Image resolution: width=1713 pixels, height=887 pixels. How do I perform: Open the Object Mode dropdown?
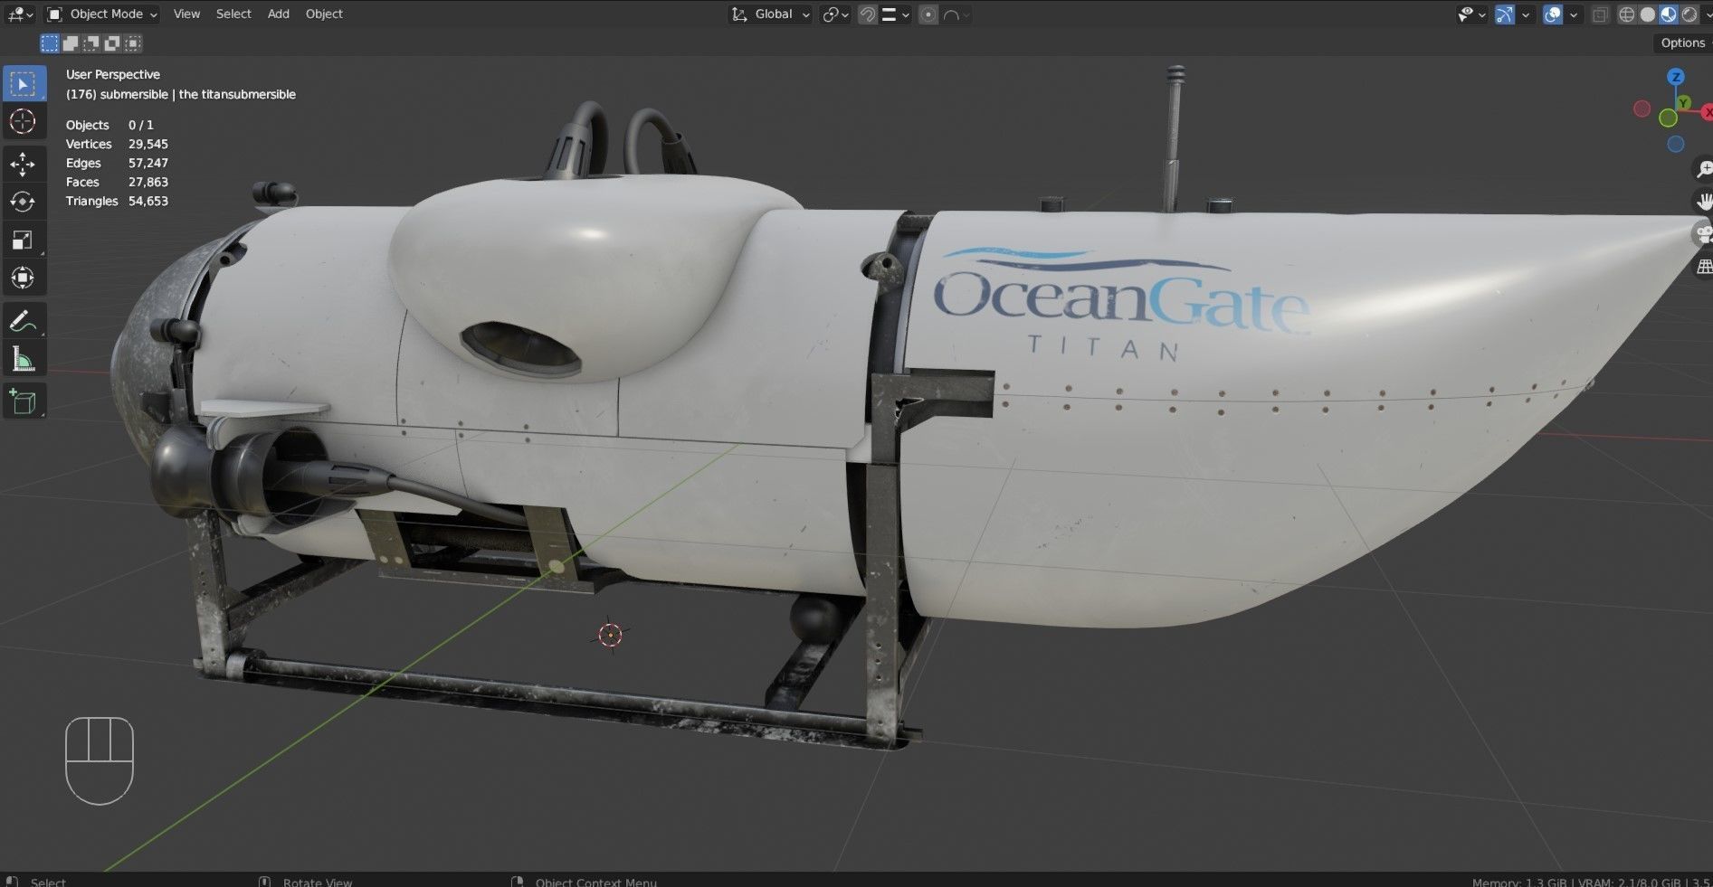pos(102,14)
